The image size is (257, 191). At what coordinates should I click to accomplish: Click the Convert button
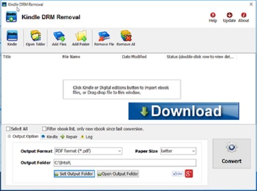point(232,154)
